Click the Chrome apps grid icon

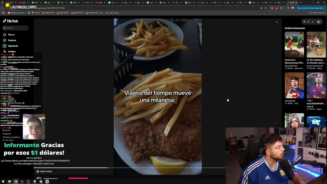3,13
